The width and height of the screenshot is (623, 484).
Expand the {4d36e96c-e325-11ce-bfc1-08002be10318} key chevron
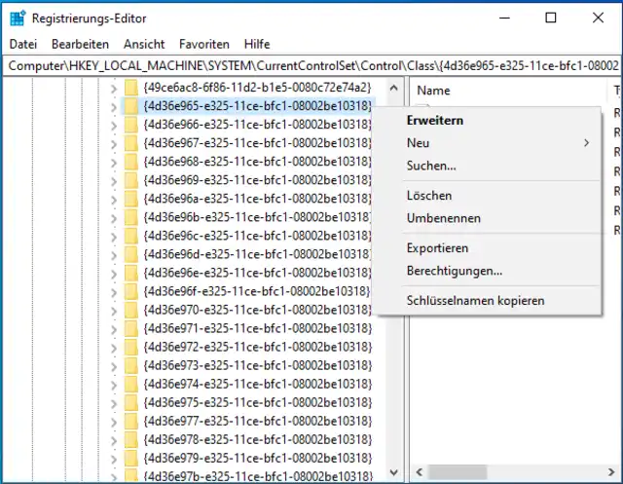(x=114, y=238)
